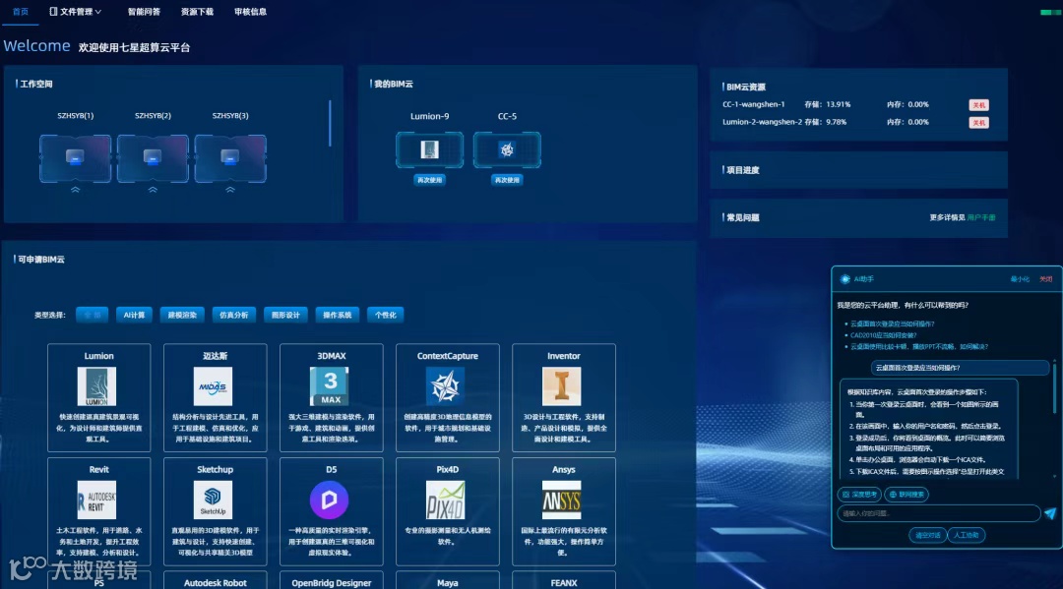1063x589 pixels.
Task: Open the SketchUp application icon
Action: [x=213, y=500]
